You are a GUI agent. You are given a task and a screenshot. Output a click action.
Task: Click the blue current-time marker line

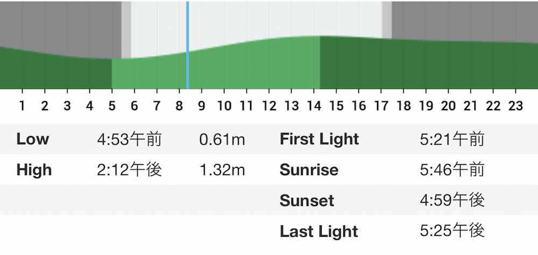188,45
